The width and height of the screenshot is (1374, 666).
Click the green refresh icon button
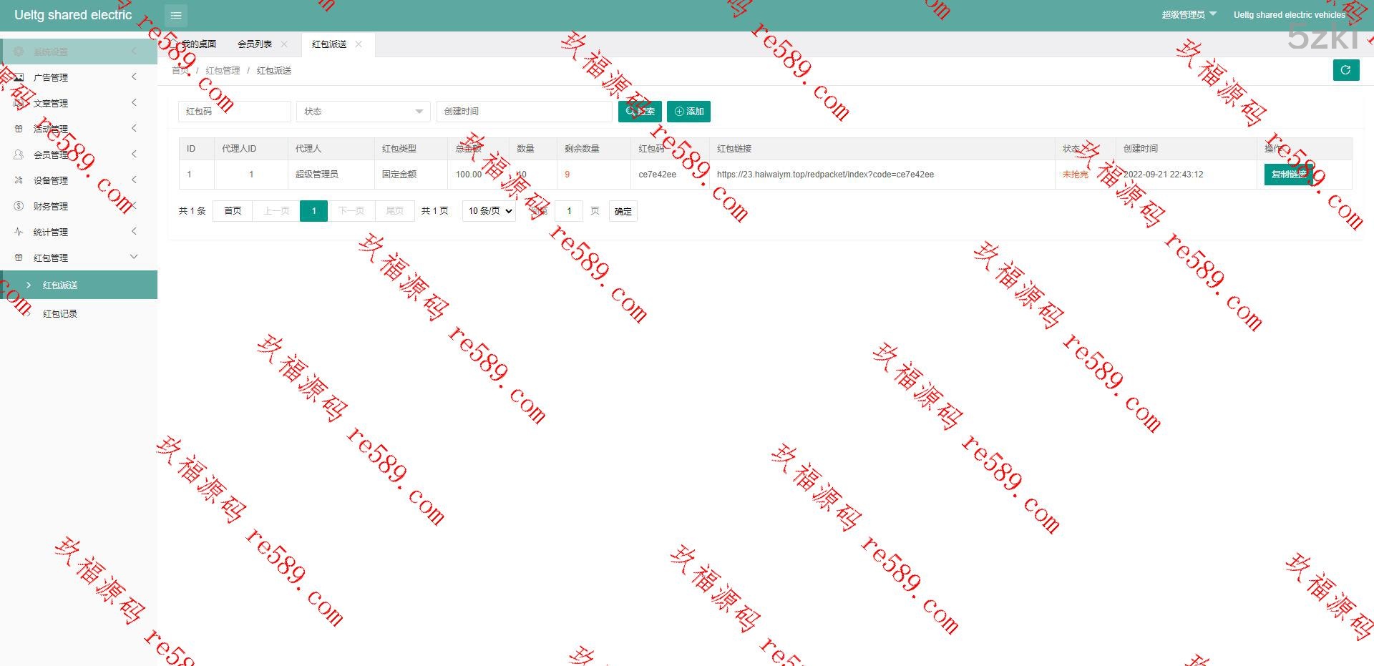point(1345,70)
